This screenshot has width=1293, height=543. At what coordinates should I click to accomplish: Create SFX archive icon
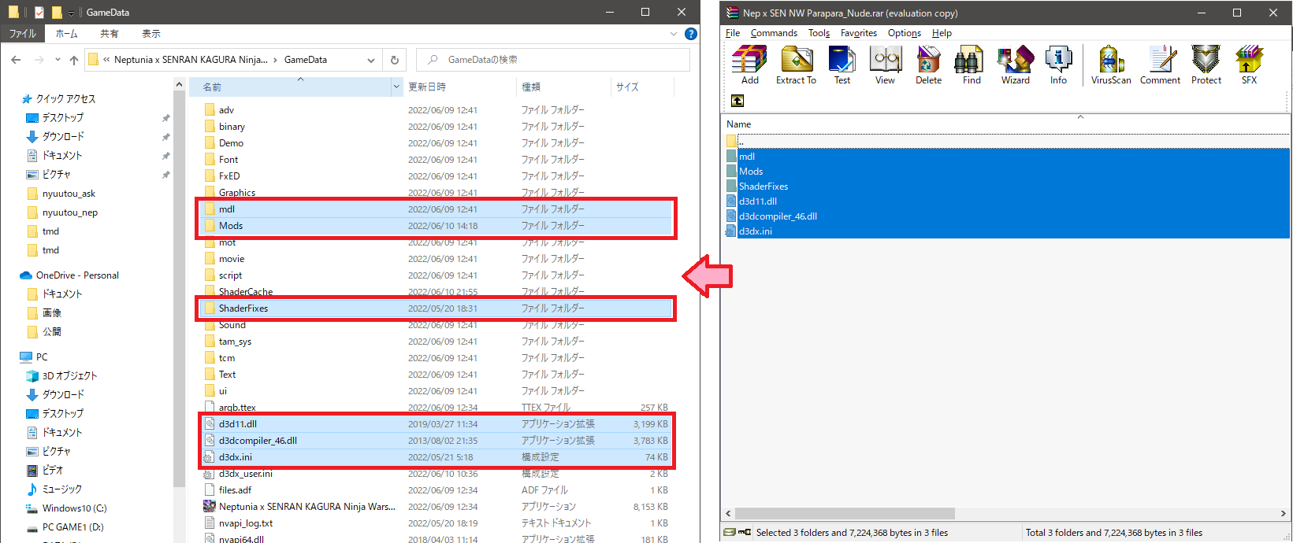pos(1249,65)
